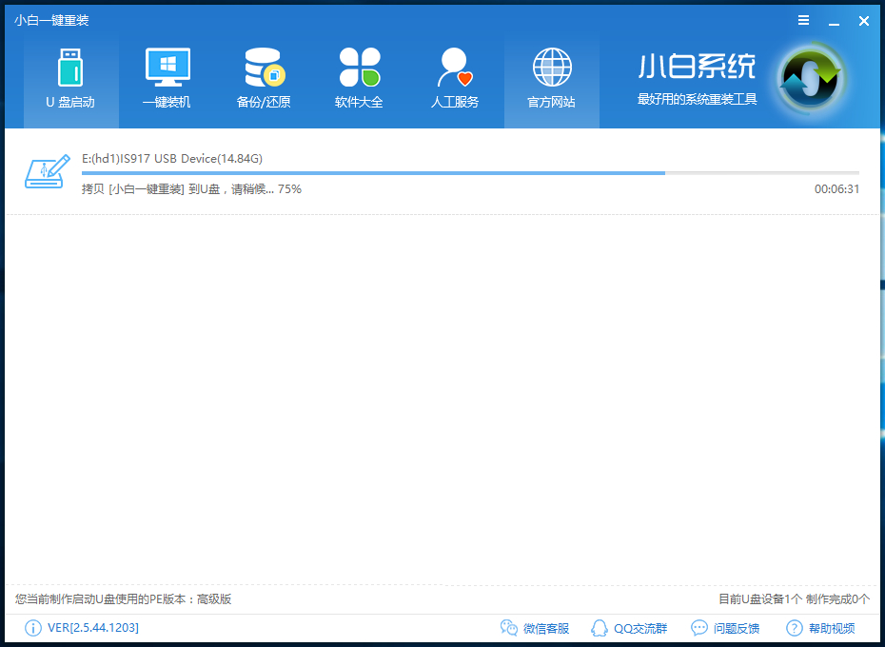885x647 pixels.
Task: Open the 软件大全 software collection
Action: (359, 78)
